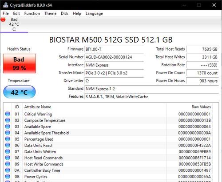Open the Function menu
The image size is (222, 182).
[x=32, y=13]
